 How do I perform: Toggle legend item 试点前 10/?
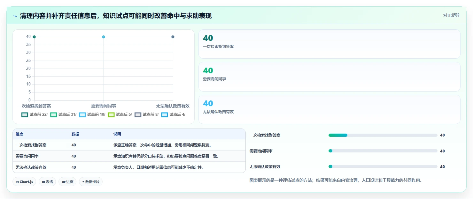coord(92,114)
